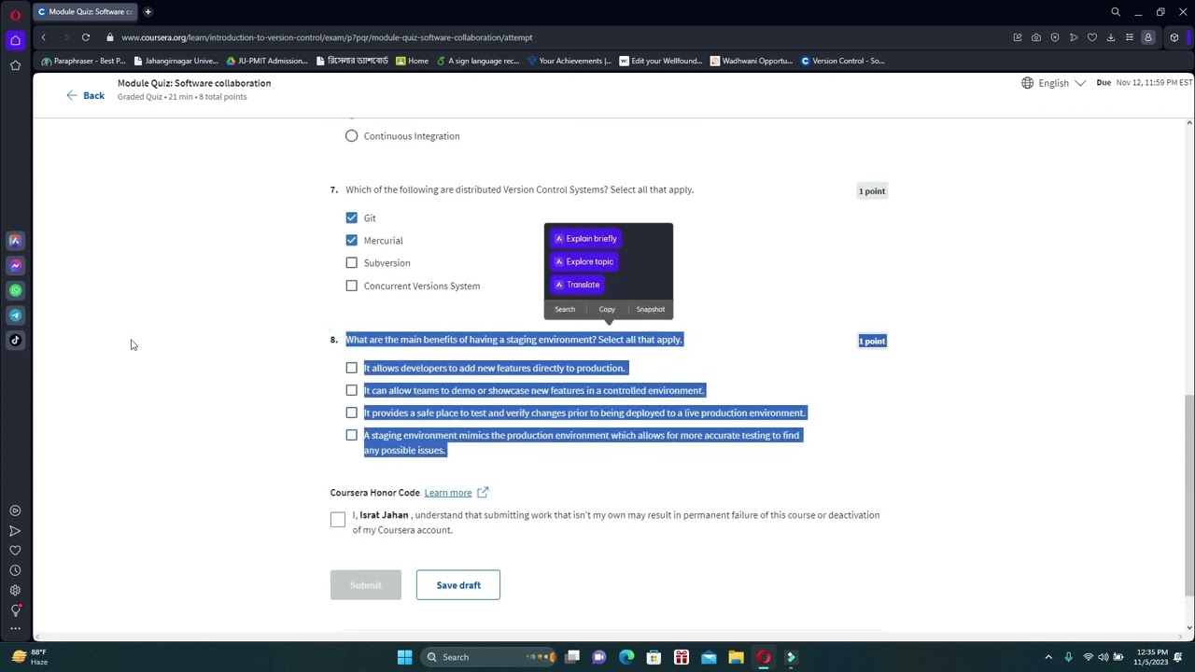Select Snapshot in the text popup

coord(651,309)
